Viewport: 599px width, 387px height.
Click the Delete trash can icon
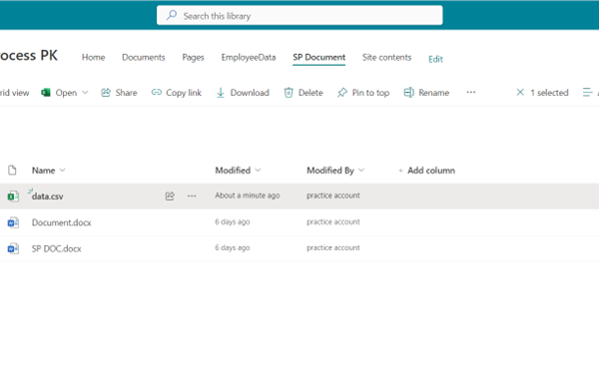pyautogui.click(x=289, y=93)
